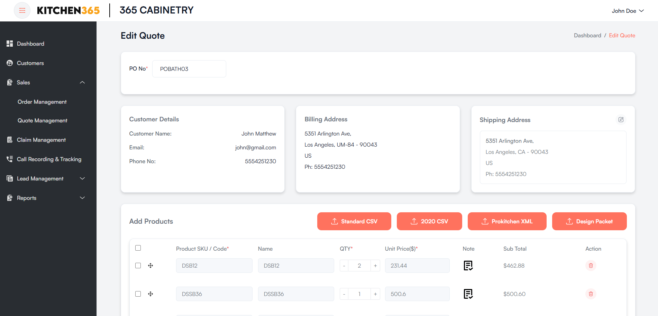Click the drag handle for DSSB36 row

150,294
